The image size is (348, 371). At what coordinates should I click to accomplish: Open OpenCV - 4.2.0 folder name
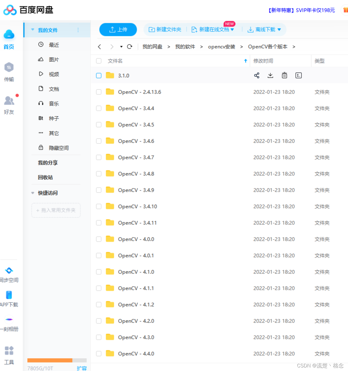[x=136, y=321]
